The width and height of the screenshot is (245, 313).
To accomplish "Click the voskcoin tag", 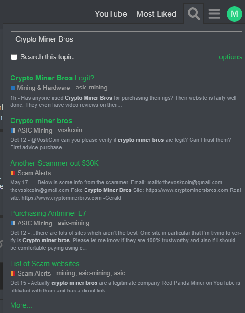I will (x=70, y=130).
